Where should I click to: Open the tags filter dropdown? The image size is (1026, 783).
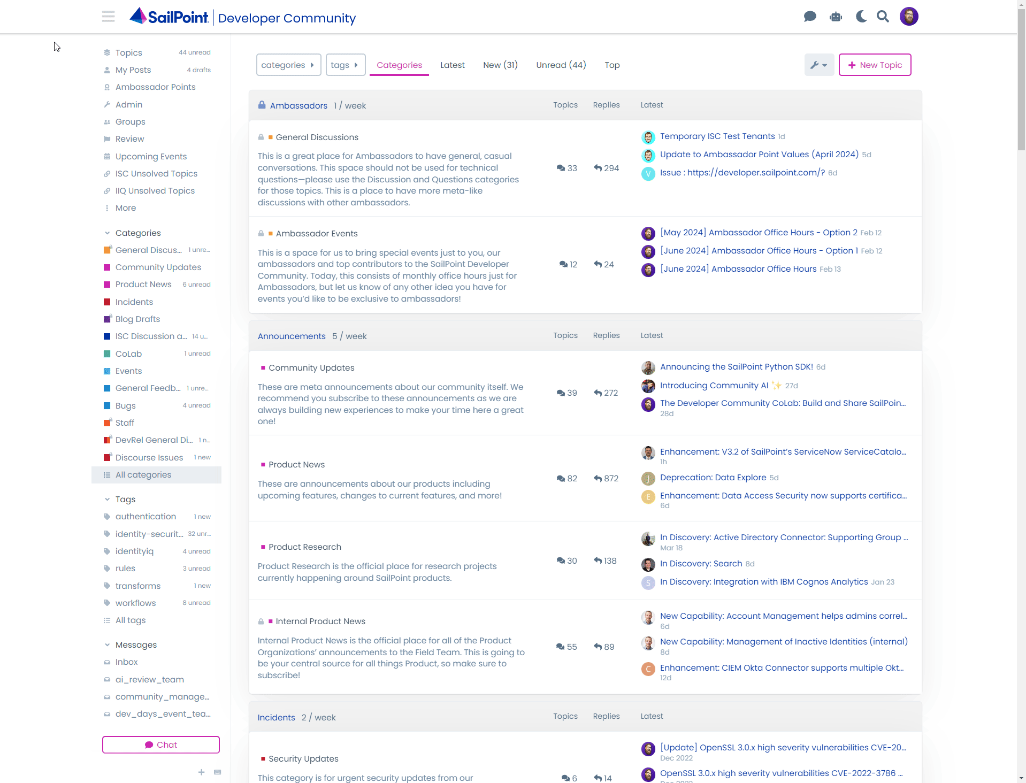[x=345, y=65]
